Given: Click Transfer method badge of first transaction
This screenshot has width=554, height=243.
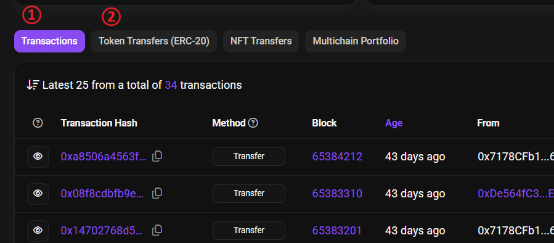Looking at the screenshot, I should point(249,156).
